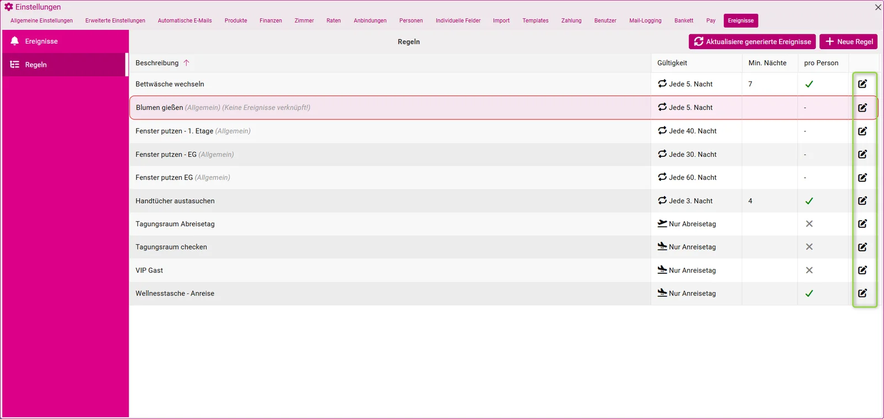
Task: Click the Einstellungen gear icon
Action: click(x=9, y=7)
